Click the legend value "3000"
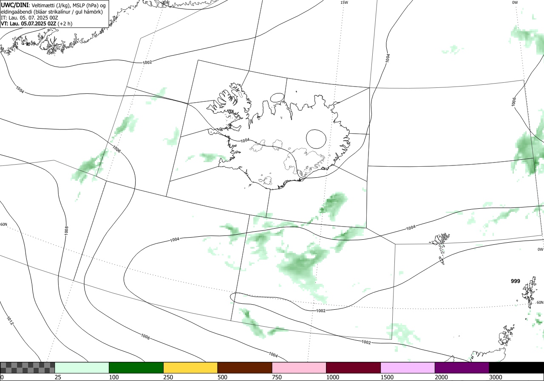544x381 pixels. (496, 377)
